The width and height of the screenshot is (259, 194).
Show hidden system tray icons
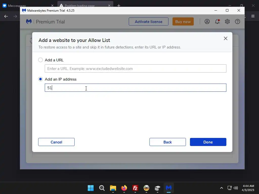[x=222, y=188]
